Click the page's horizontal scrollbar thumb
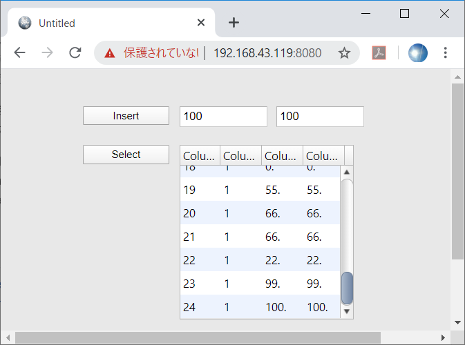The height and width of the screenshot is (345, 465). pos(198,337)
